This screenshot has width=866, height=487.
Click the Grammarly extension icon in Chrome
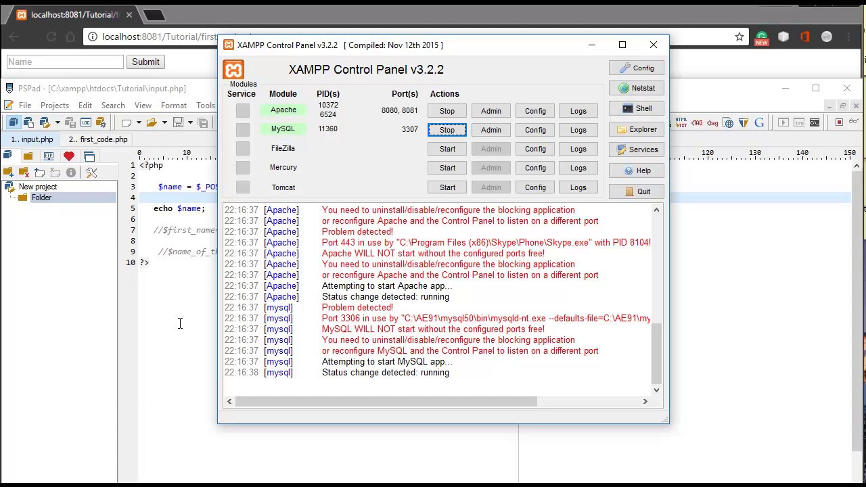click(x=762, y=37)
